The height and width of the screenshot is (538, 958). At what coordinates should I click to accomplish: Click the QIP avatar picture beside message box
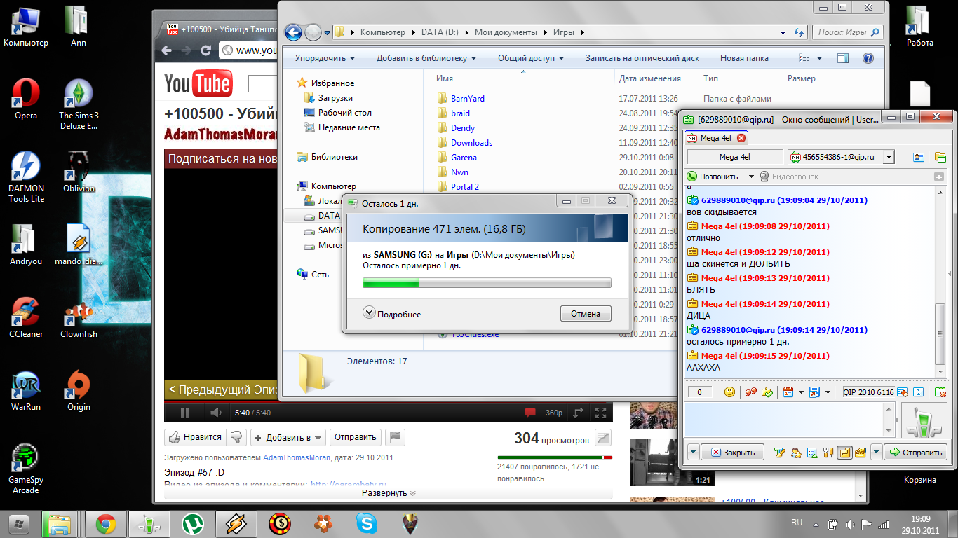pyautogui.click(x=924, y=421)
